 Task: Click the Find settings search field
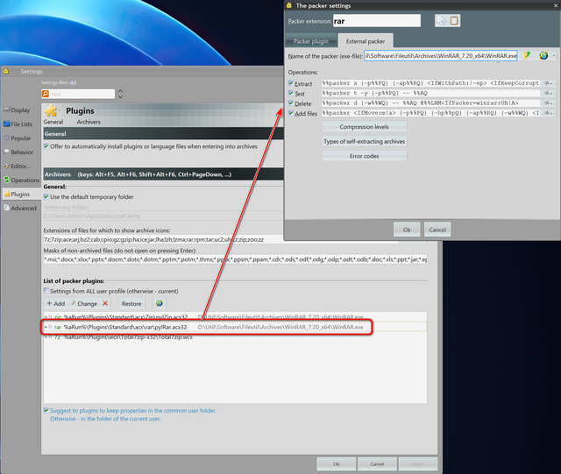click(x=82, y=94)
